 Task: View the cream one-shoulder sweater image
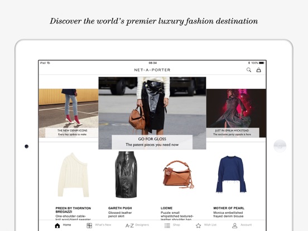73,175
